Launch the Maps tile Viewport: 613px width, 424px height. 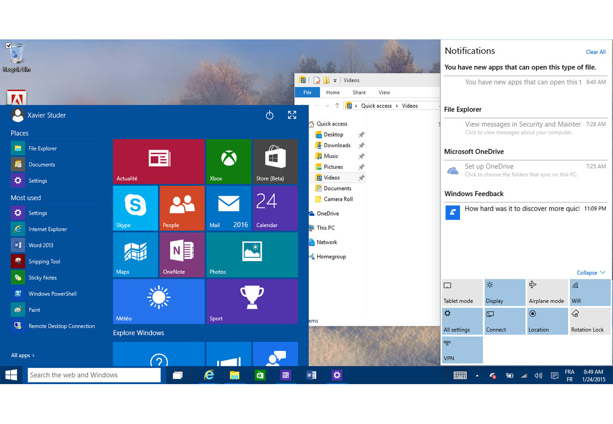coord(135,255)
